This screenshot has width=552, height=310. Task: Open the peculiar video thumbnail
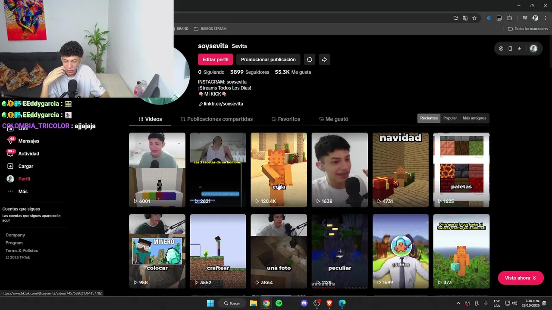pyautogui.click(x=340, y=251)
